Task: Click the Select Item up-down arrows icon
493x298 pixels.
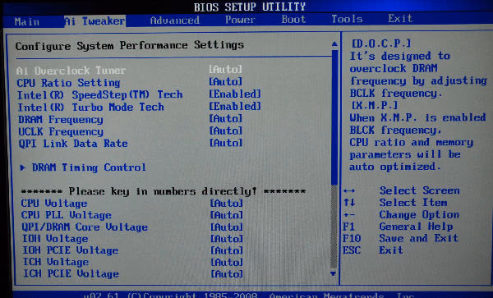Action: pos(349,203)
